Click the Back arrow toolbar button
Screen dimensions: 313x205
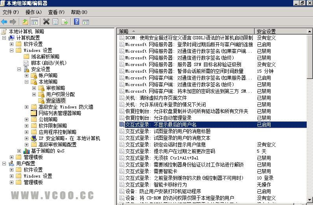[4, 22]
